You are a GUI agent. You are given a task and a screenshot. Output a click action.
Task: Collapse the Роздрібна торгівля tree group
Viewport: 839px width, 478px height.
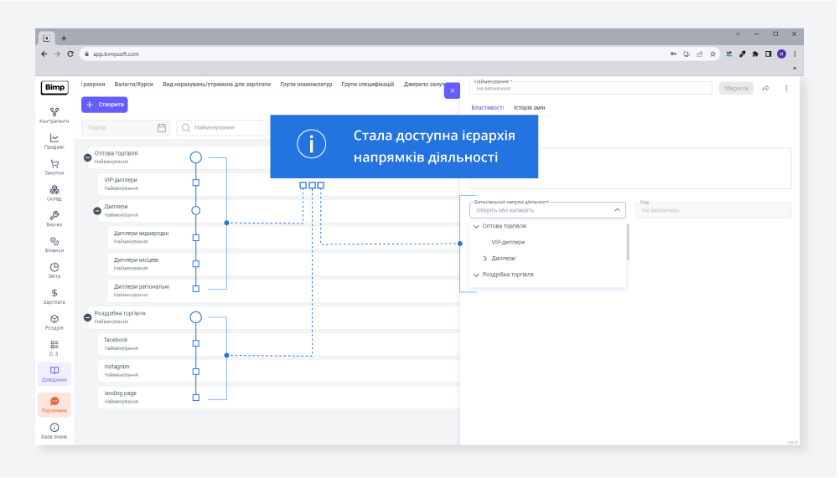[x=87, y=316]
